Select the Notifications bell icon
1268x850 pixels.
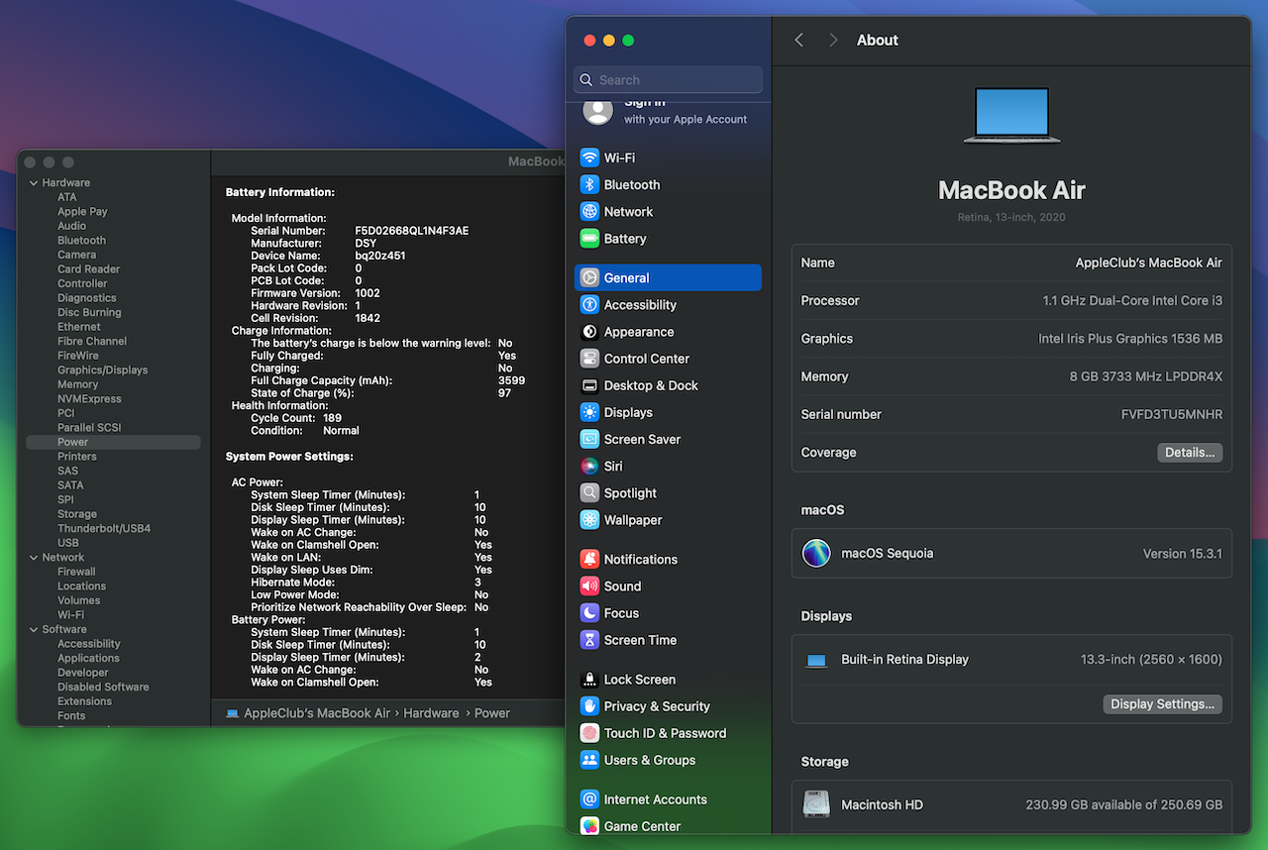589,559
